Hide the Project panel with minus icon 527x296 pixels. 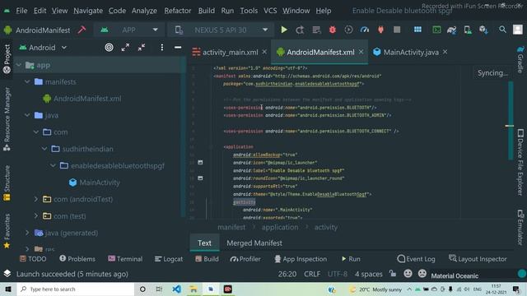coord(178,48)
